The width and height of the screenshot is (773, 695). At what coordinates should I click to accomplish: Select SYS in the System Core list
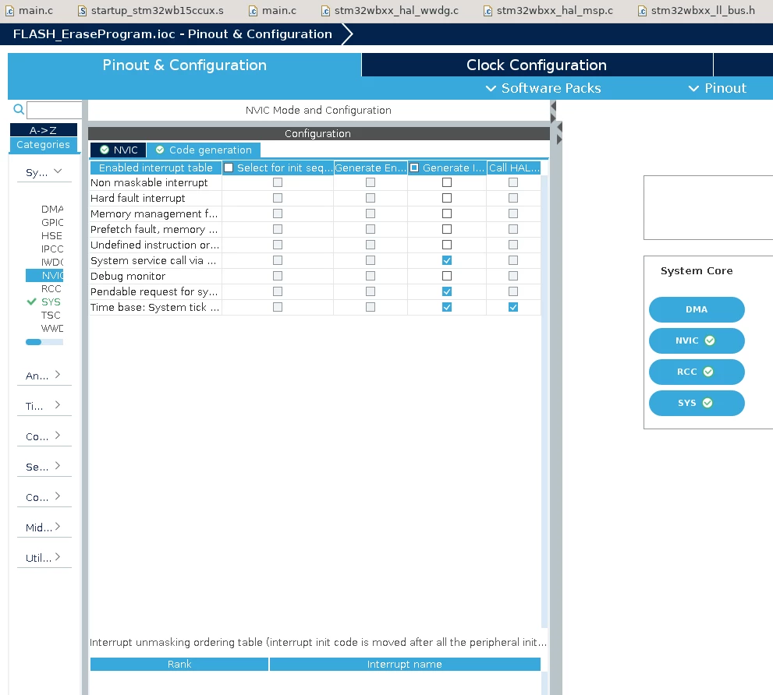(51, 302)
